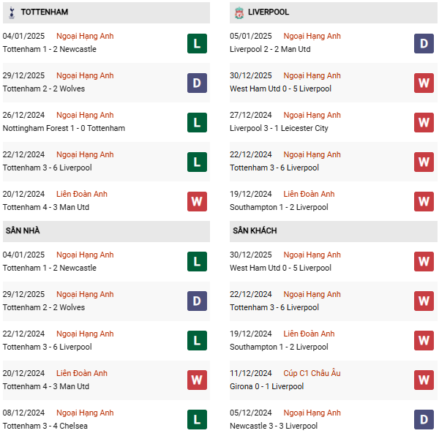439x436 pixels.
Task: Select the LIVERPOOL team header
Action: click(333, 12)
